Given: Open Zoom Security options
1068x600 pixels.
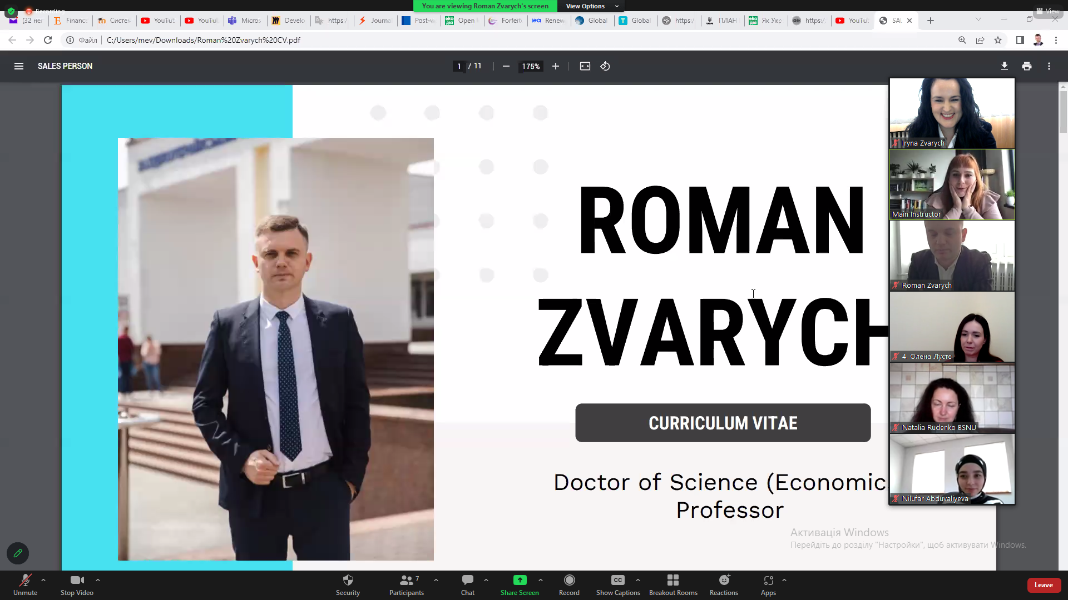Looking at the screenshot, I should [x=348, y=585].
